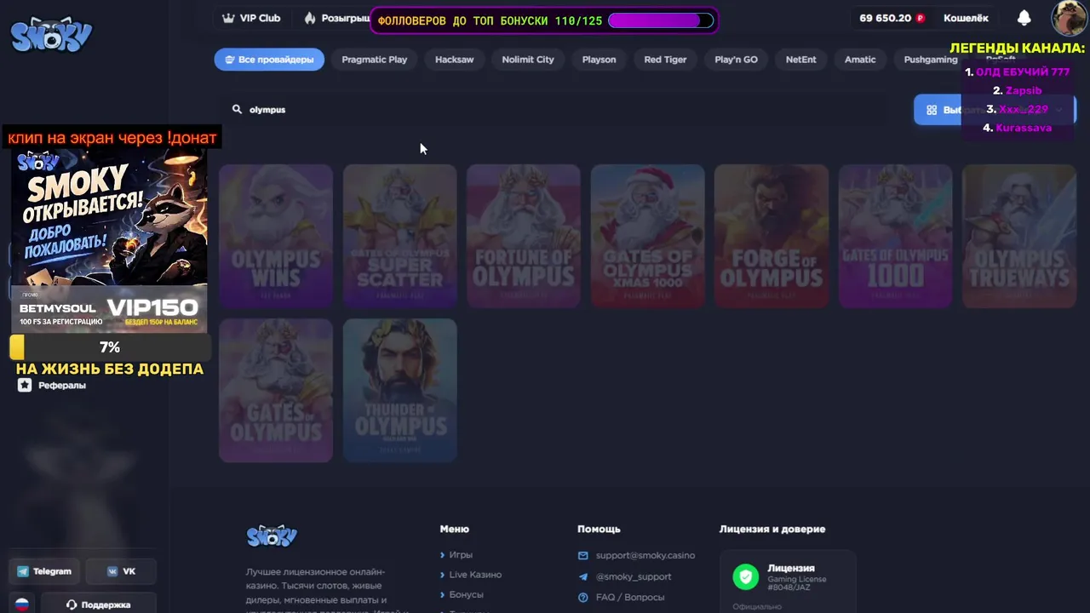Viewport: 1090px width, 613px height.
Task: Open Игры in footer menu
Action: click(x=461, y=555)
